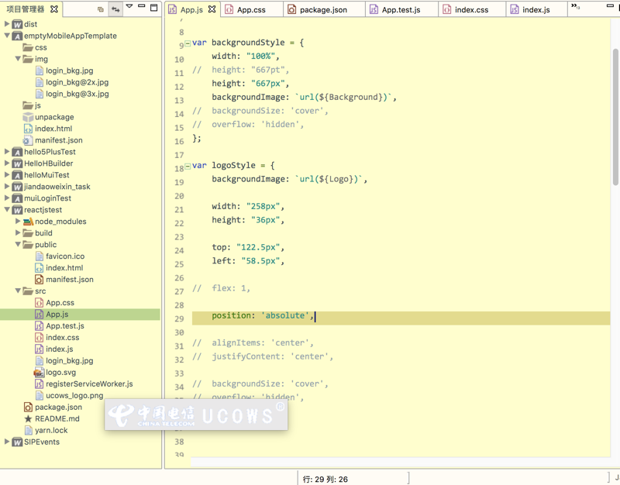Click the editor vertical scrollbar thumb
620x485 pixels.
(615, 117)
